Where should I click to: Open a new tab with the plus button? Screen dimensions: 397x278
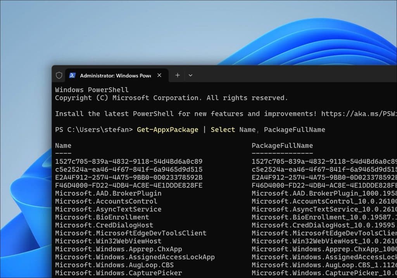click(178, 76)
